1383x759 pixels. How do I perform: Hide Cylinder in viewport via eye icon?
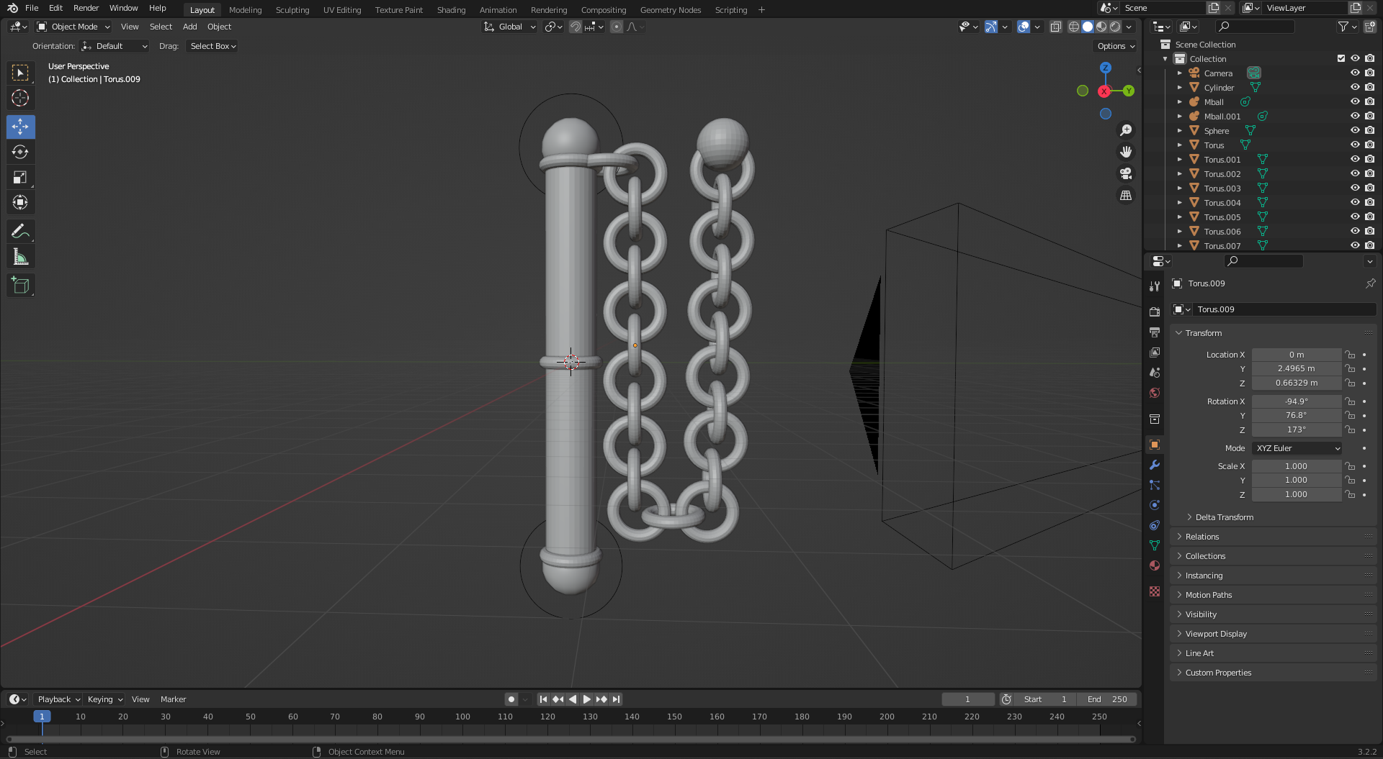[1355, 87]
